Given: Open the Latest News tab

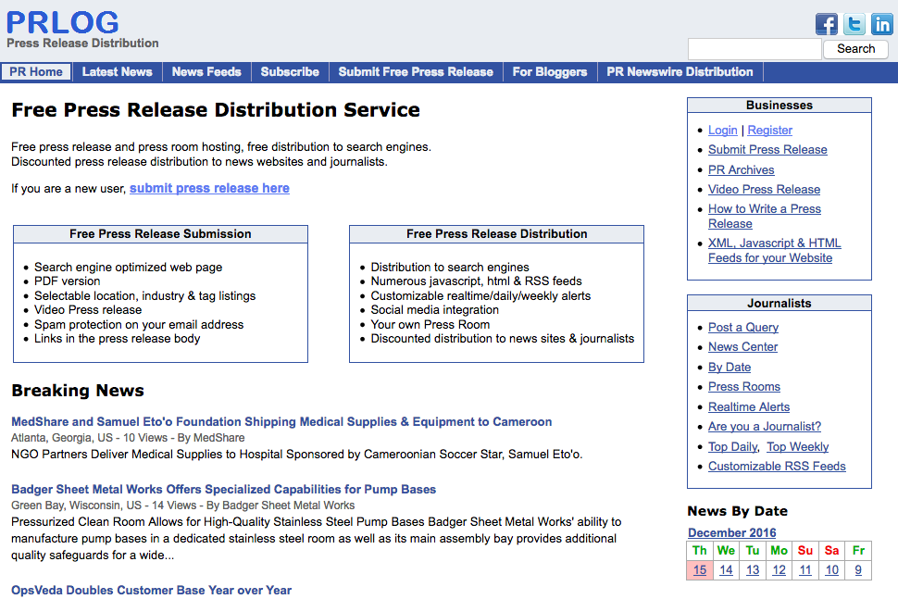Looking at the screenshot, I should point(117,72).
